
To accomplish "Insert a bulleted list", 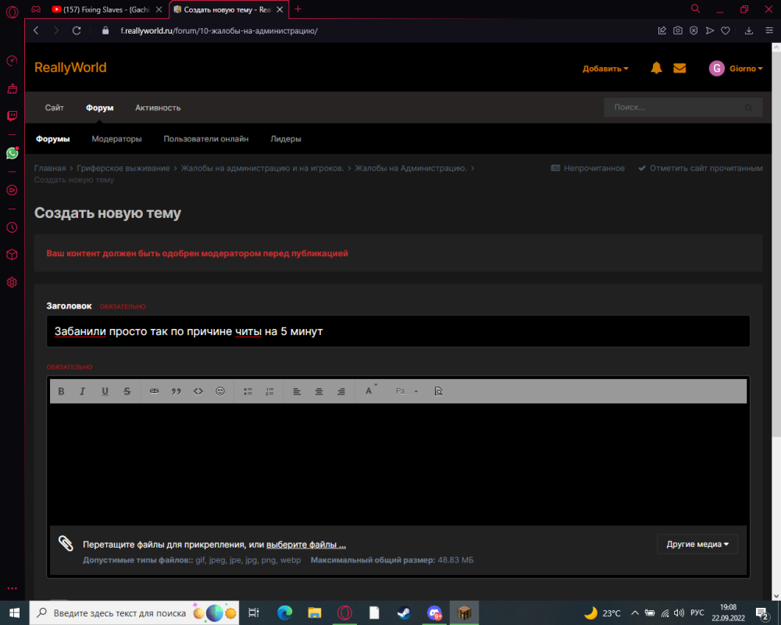I will pyautogui.click(x=248, y=391).
